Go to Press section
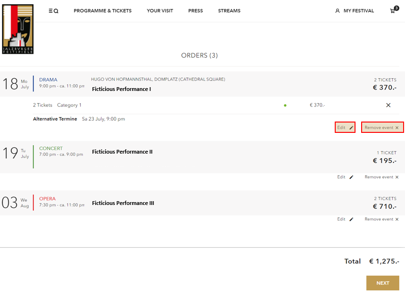405x294 pixels. [196, 11]
